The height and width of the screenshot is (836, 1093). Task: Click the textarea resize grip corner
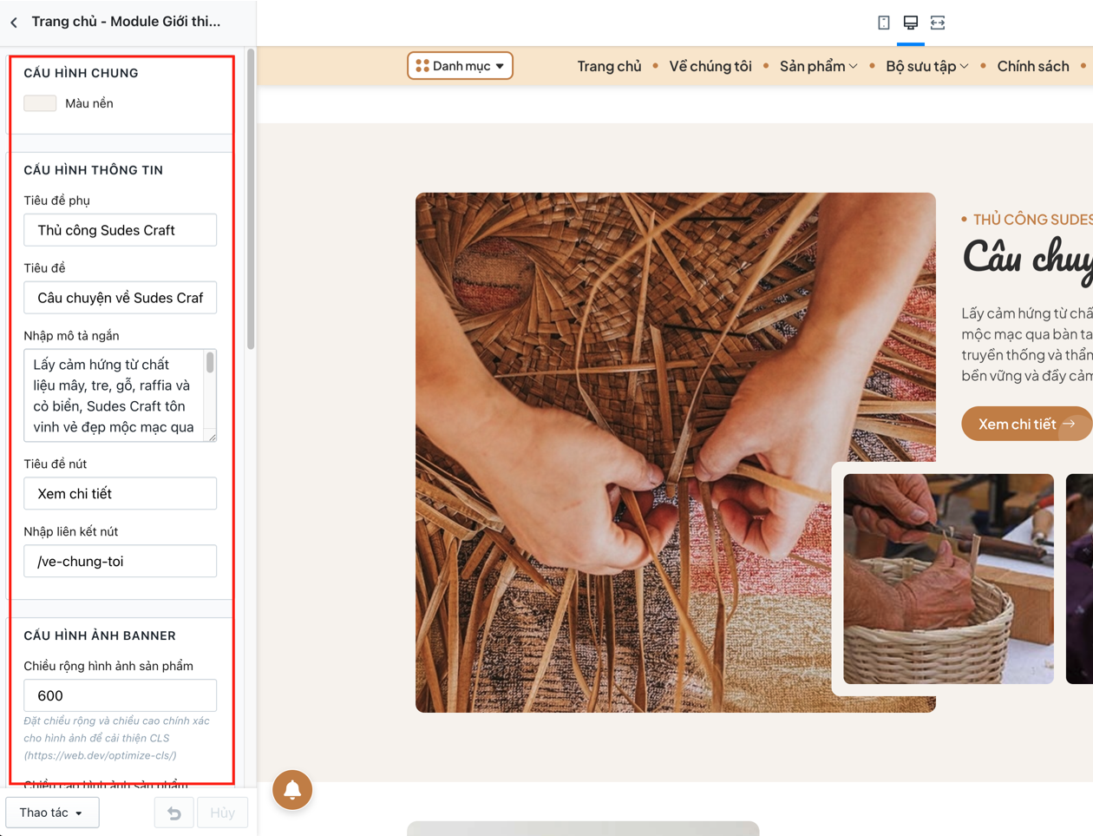coord(211,437)
